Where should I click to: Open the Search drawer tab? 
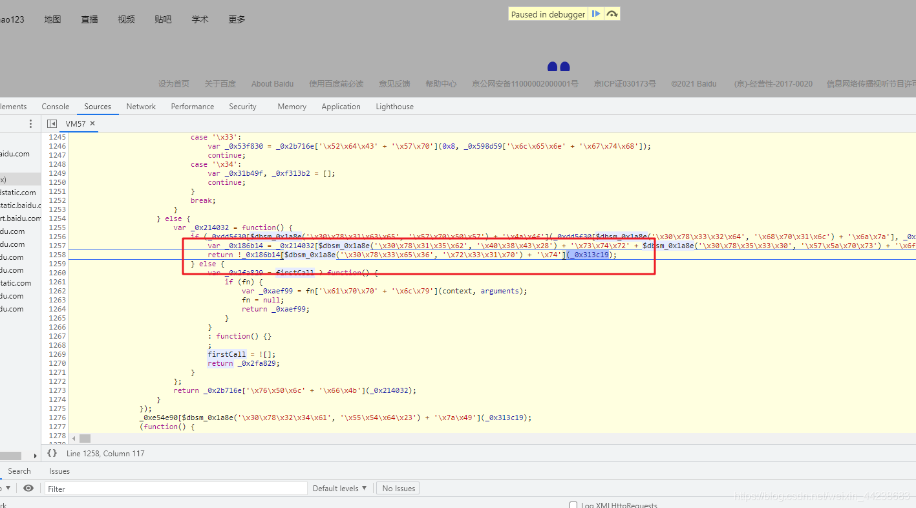(19, 471)
